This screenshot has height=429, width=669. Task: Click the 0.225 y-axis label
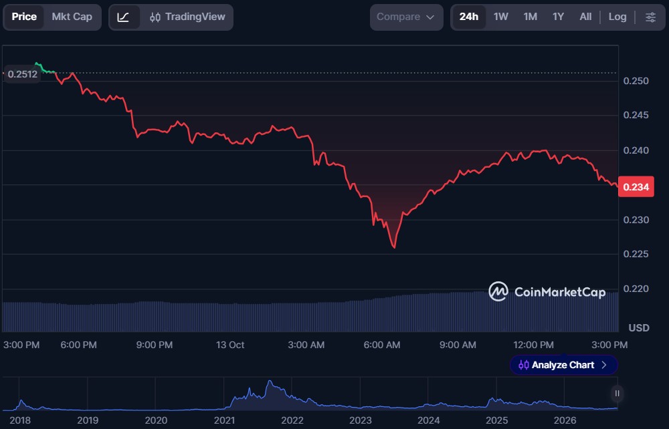(636, 254)
